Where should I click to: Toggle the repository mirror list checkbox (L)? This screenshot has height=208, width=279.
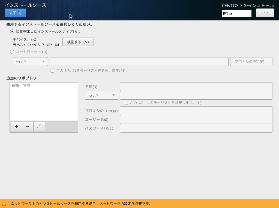click(126, 103)
